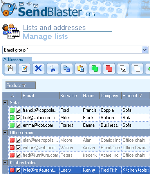Click the surname cell Forrest

click(x=70, y=125)
